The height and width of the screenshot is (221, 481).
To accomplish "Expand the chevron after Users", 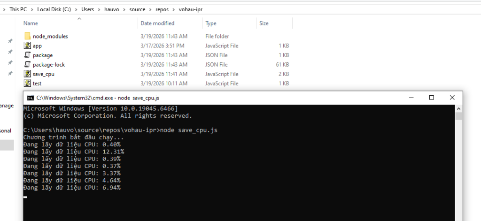I will (99, 9).
